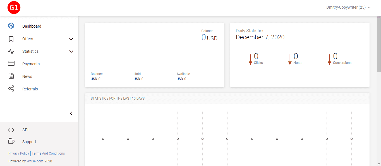The image size is (381, 166).
Task: Open the Privacy Policy link
Action: coord(19,153)
